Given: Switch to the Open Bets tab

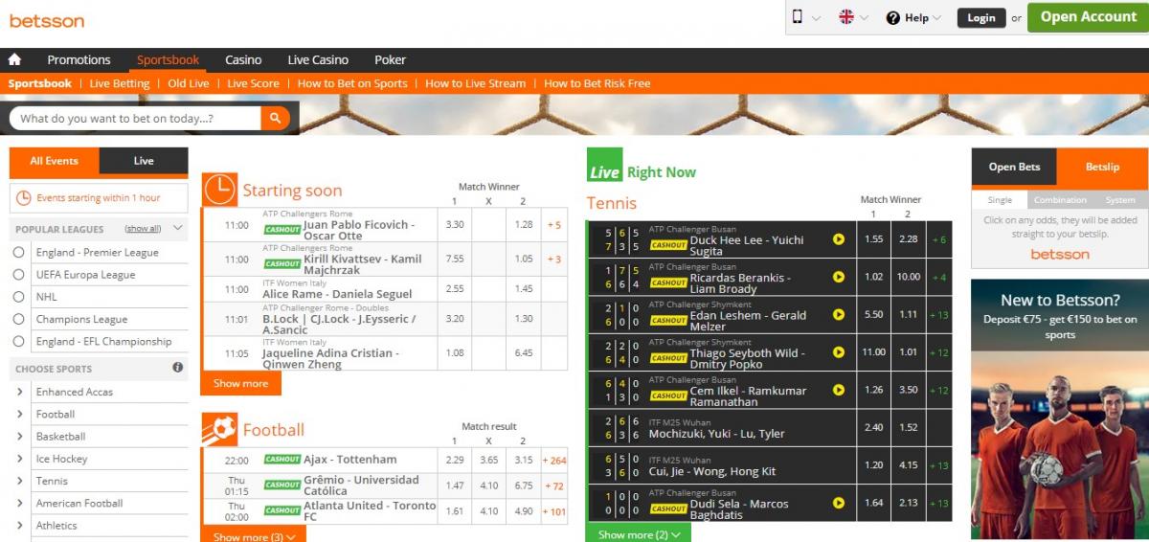Looking at the screenshot, I should [1015, 167].
